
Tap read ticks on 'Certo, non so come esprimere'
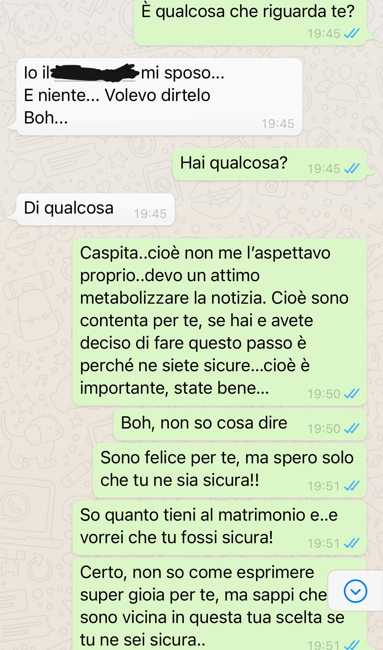point(352,645)
